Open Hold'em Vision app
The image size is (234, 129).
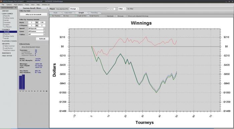[9, 50]
